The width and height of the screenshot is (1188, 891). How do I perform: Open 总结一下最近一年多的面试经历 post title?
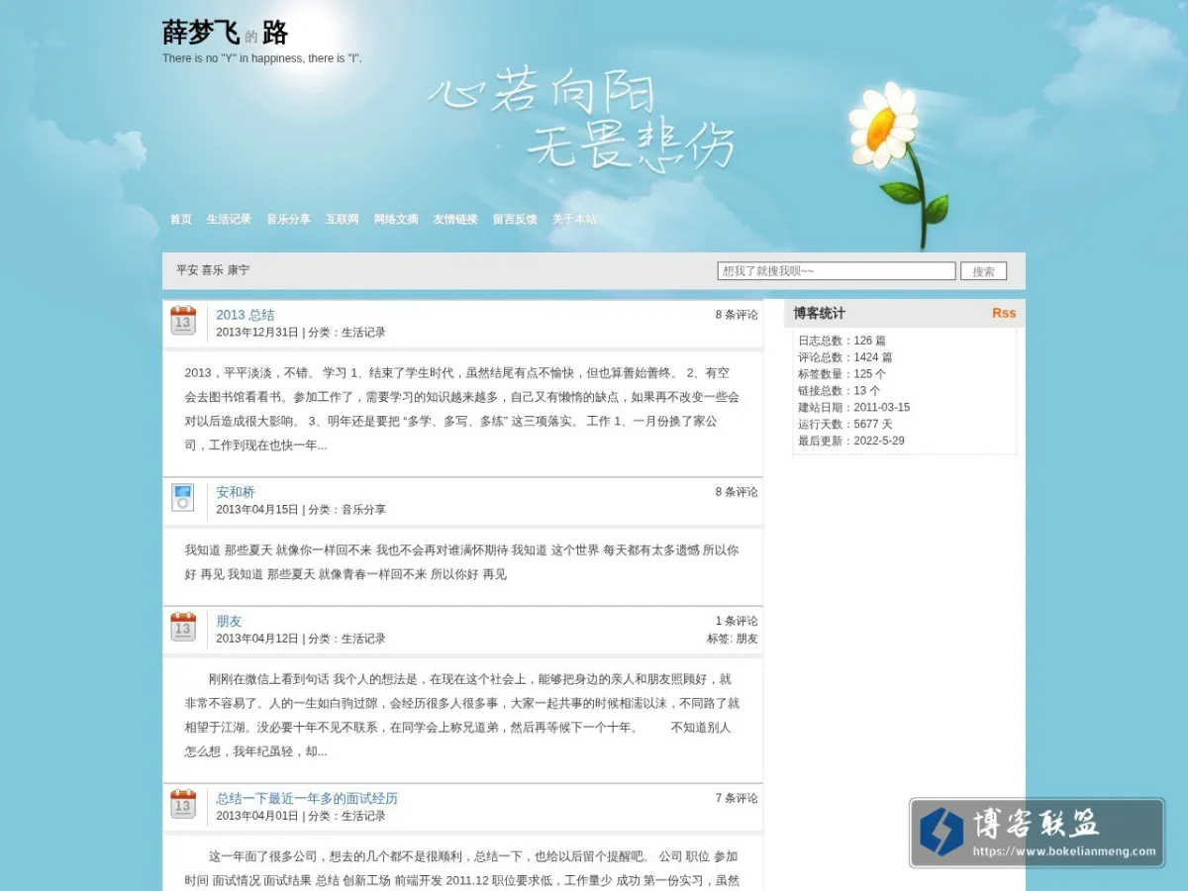point(307,799)
